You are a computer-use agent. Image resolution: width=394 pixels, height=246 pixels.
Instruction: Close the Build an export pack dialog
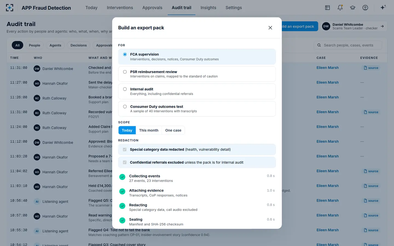click(270, 28)
